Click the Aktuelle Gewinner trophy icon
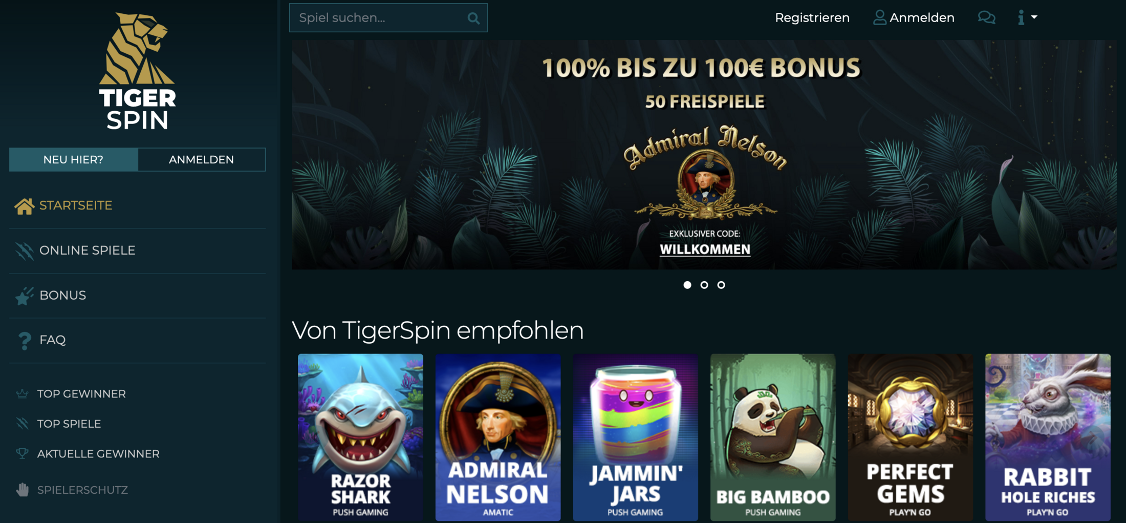The height and width of the screenshot is (523, 1126). pyautogui.click(x=22, y=453)
